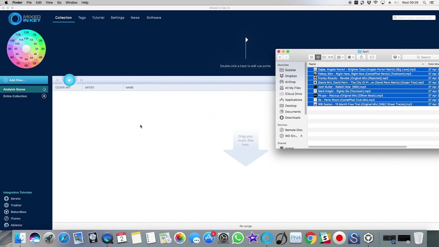This screenshot has width=439, height=247.
Task: Click the Finder Share button
Action: [x=361, y=57]
